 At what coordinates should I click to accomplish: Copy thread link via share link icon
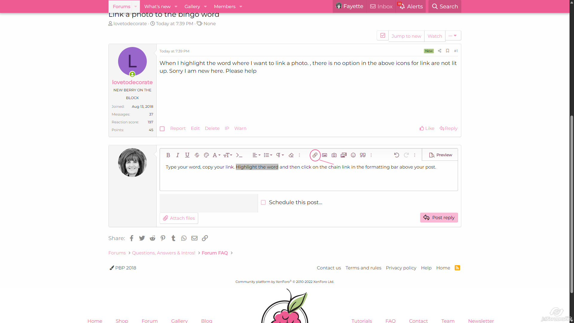205,238
